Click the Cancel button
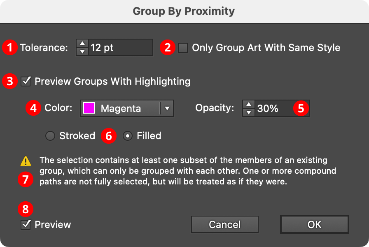Screen dimensions: 369x247 pyautogui.click(x=224, y=224)
